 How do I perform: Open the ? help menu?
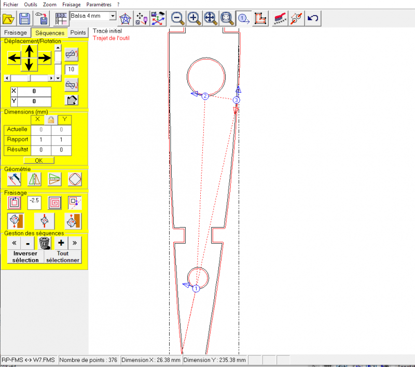click(x=118, y=5)
